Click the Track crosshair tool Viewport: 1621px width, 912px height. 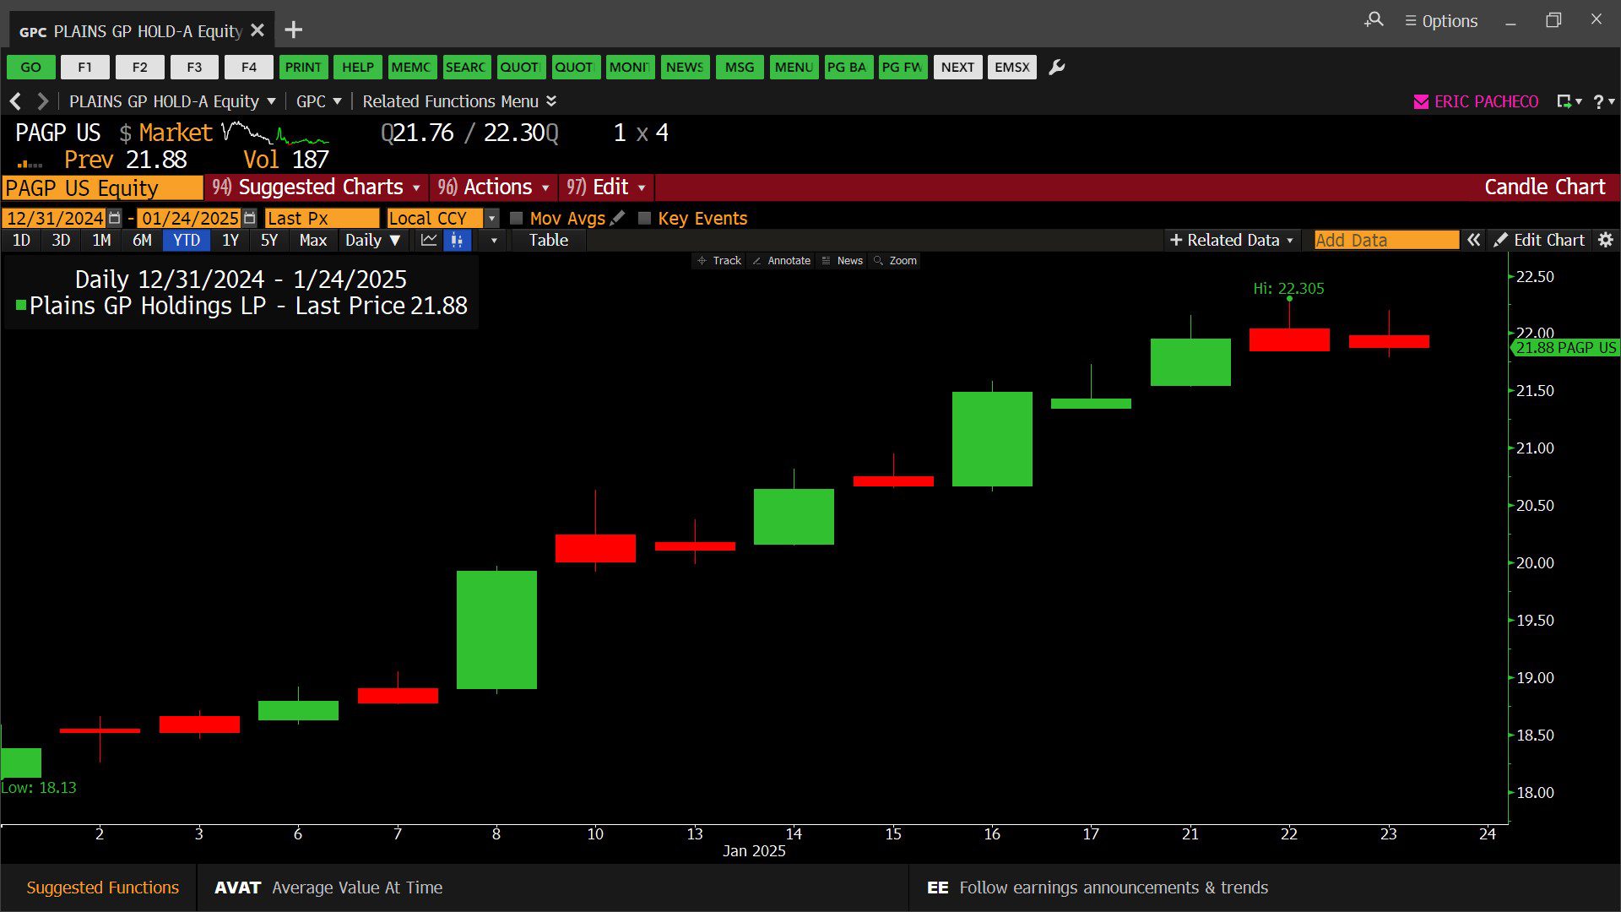[x=718, y=261]
